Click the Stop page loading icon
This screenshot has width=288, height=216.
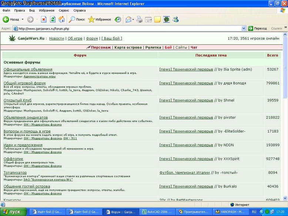44,19
